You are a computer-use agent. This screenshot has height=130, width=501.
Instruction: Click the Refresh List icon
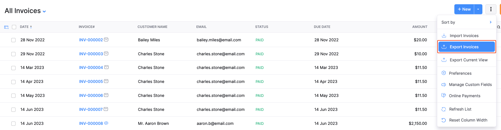click(444, 109)
